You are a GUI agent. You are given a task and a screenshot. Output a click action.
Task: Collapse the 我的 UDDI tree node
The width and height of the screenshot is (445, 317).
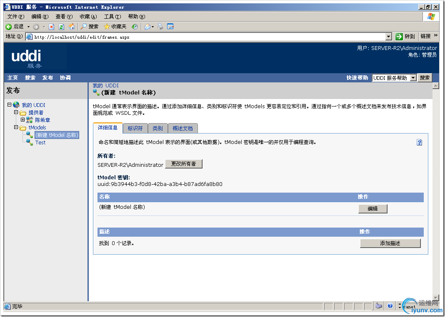pyautogui.click(x=9, y=105)
